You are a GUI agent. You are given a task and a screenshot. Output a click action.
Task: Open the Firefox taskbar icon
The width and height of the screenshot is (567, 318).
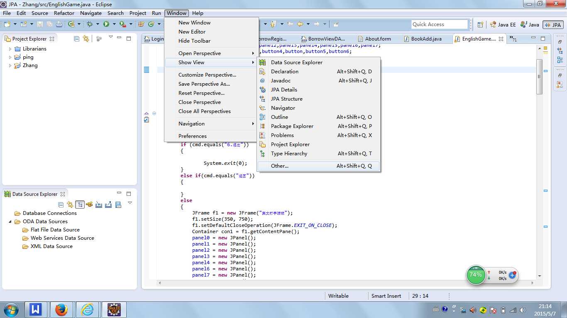pos(61,309)
